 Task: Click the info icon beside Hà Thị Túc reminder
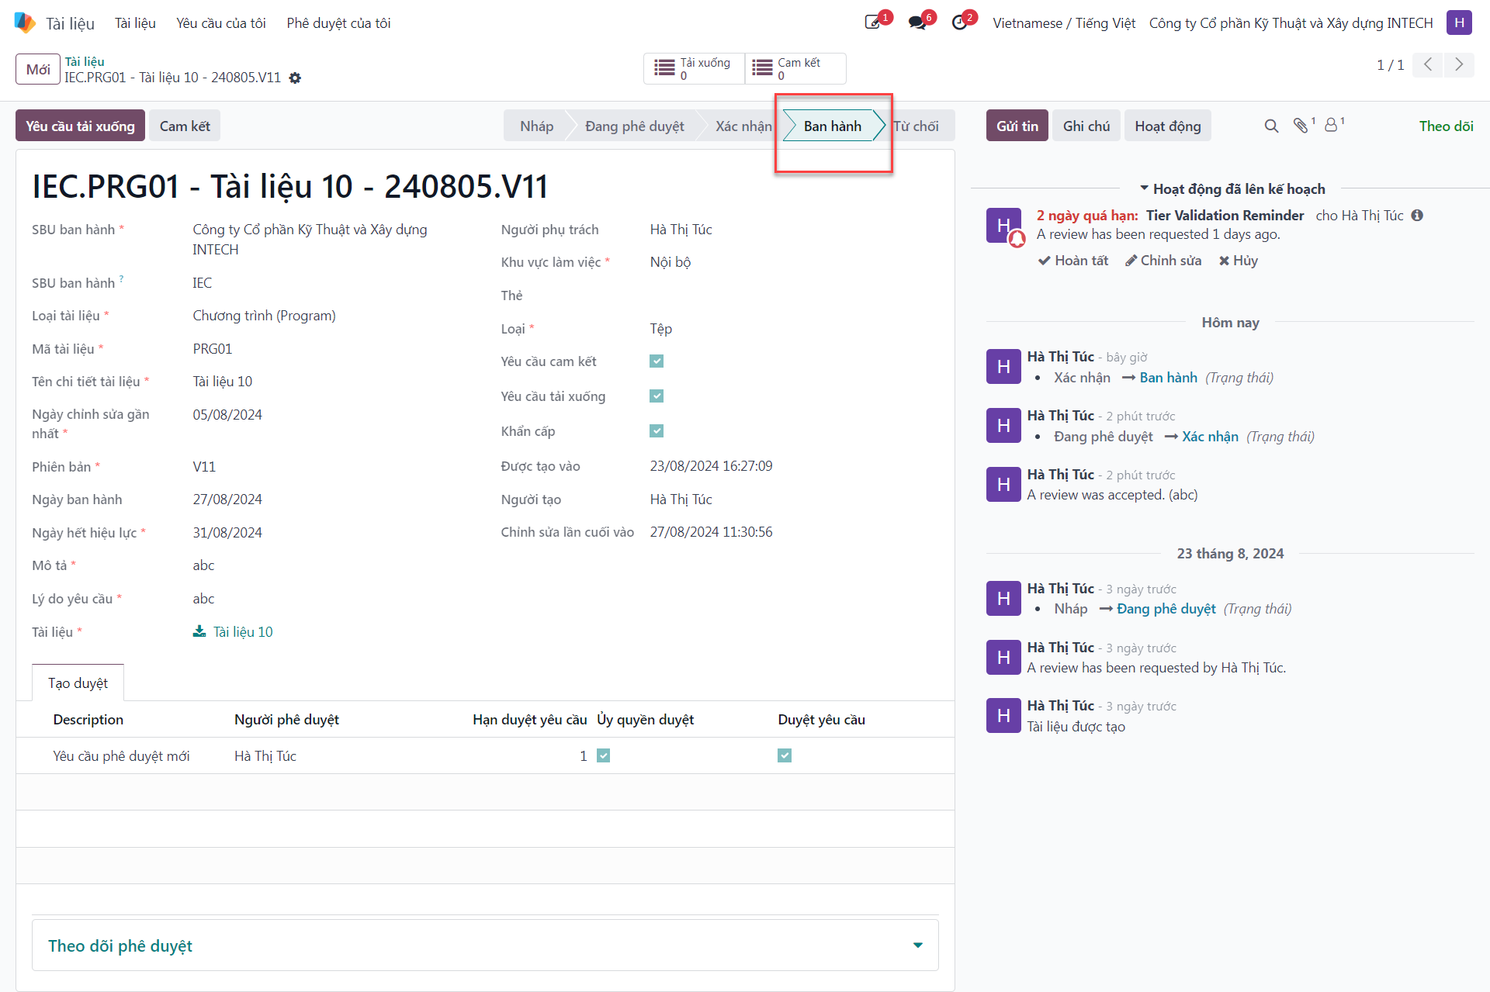1417,216
